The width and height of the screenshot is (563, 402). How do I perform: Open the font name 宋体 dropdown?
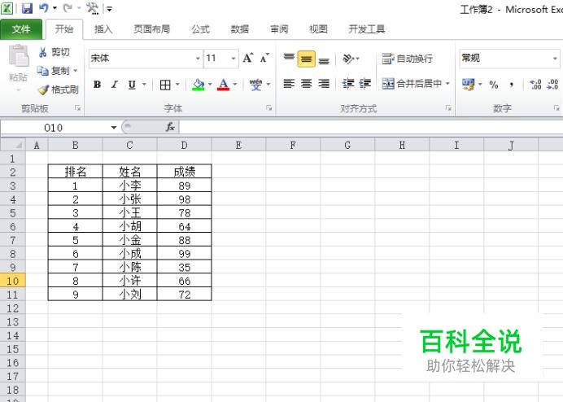click(x=198, y=59)
